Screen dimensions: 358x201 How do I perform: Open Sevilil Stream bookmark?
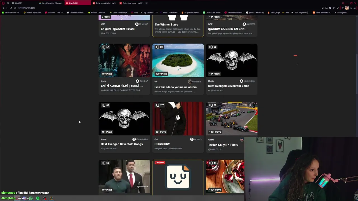tap(11, 13)
